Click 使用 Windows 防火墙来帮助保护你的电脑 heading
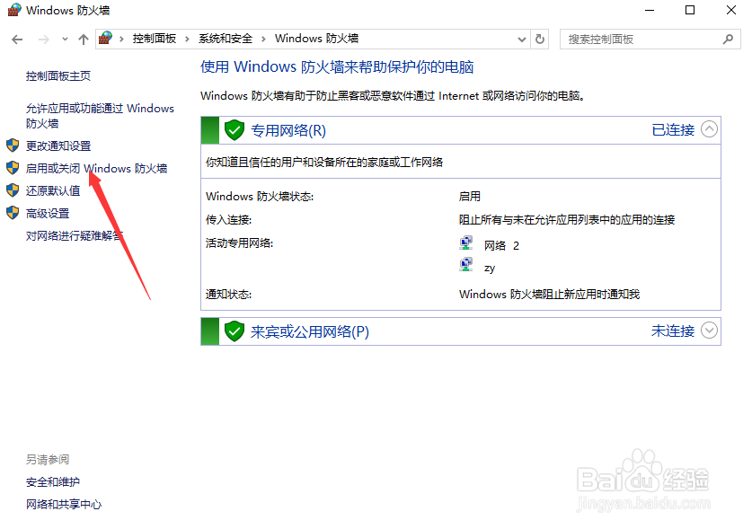752x529 pixels. [x=337, y=67]
